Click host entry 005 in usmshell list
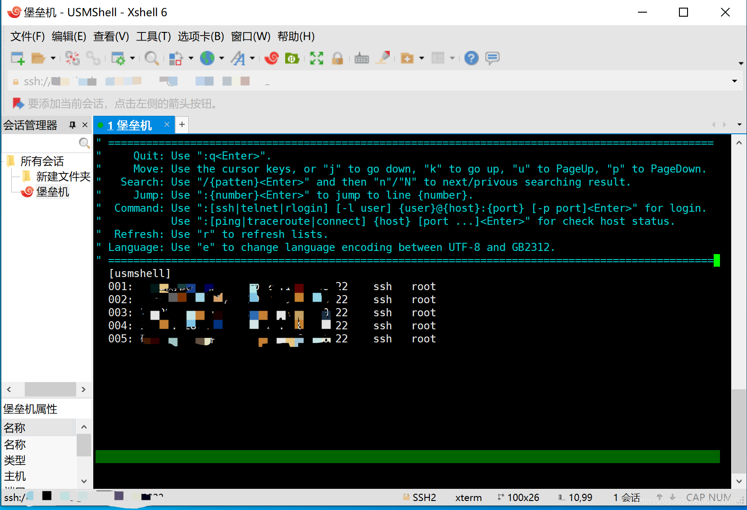The width and height of the screenshot is (747, 510). [x=272, y=339]
